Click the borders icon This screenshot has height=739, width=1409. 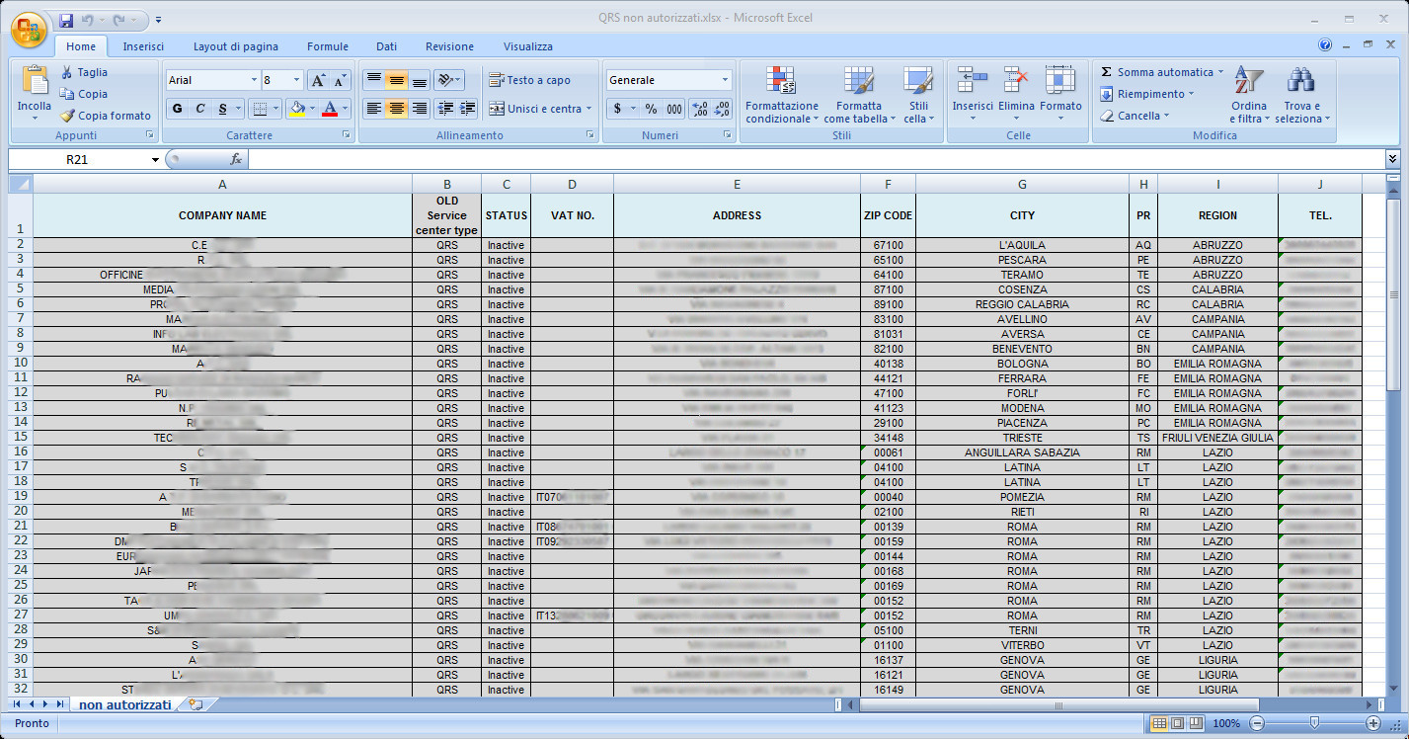click(258, 109)
